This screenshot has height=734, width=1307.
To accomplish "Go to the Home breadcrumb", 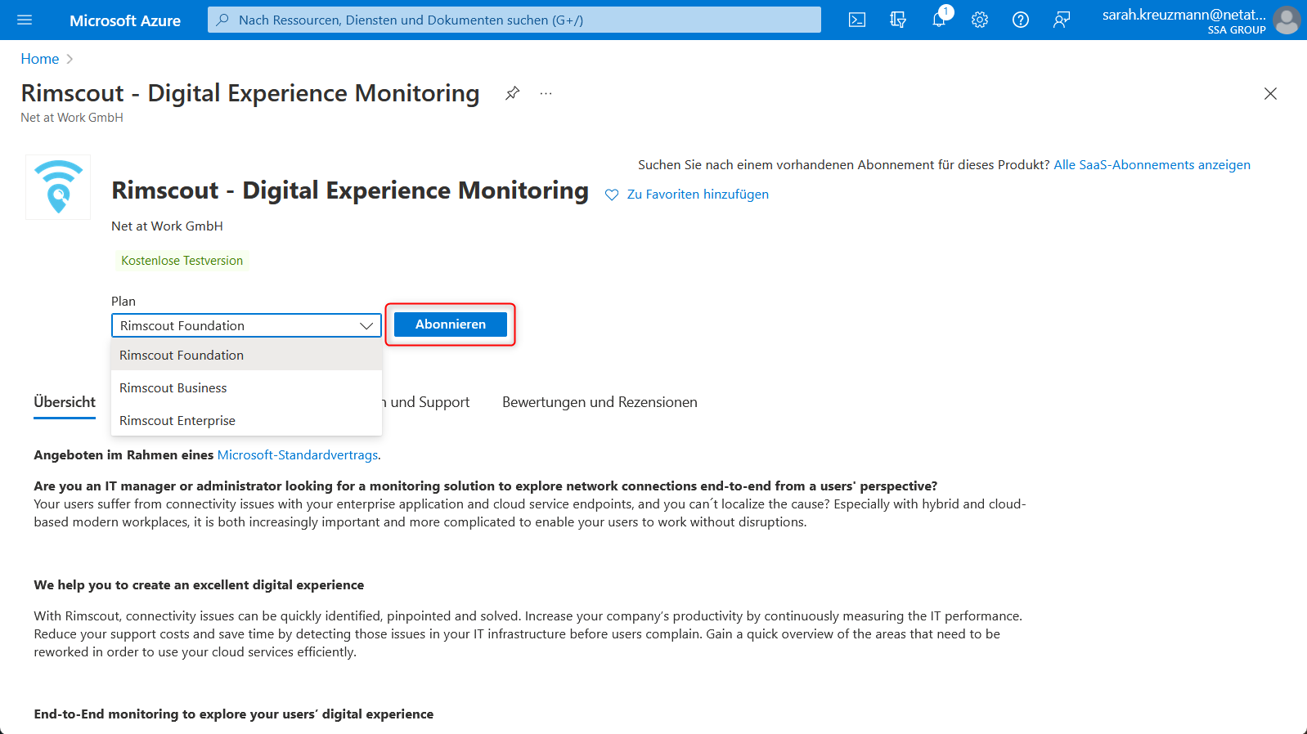I will pyautogui.click(x=39, y=59).
